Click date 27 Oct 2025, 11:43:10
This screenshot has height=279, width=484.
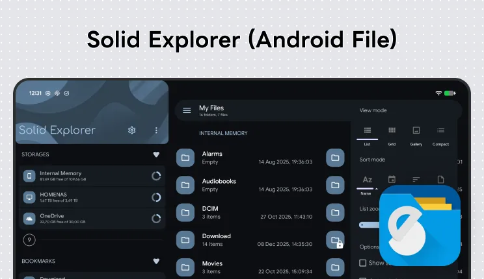(x=286, y=217)
